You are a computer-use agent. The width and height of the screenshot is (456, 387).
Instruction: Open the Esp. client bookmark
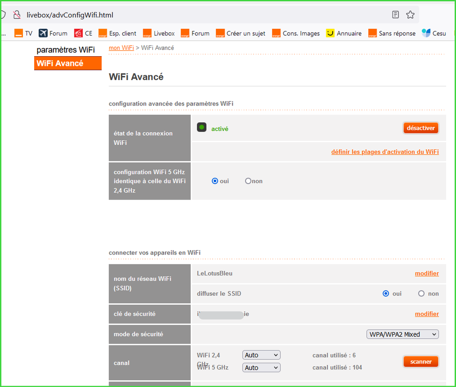[x=117, y=33]
